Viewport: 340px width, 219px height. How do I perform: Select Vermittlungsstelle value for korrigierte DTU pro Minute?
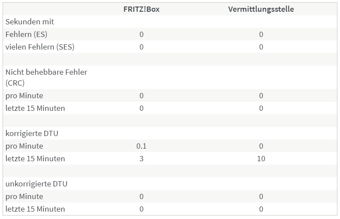click(x=261, y=146)
